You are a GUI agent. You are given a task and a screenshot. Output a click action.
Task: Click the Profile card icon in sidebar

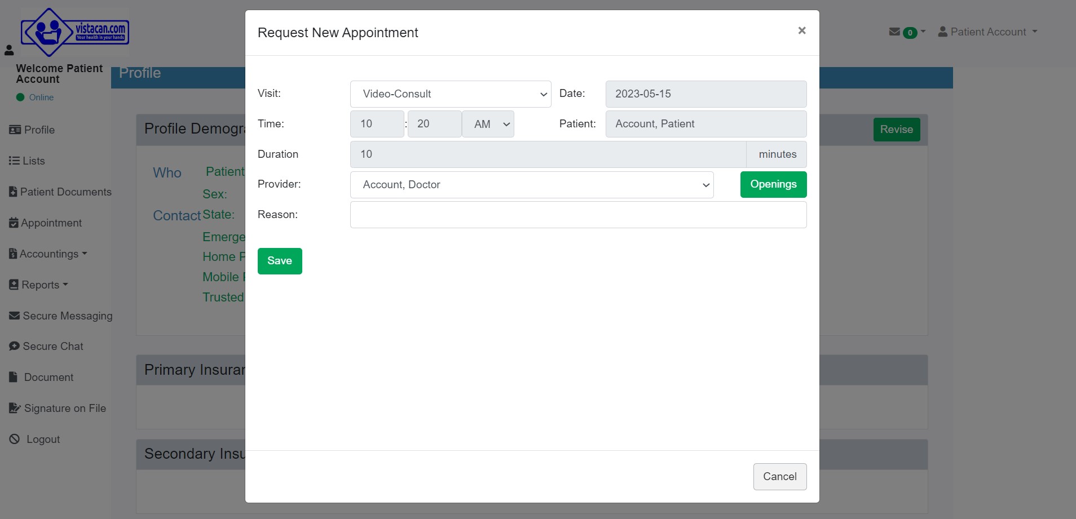point(15,130)
